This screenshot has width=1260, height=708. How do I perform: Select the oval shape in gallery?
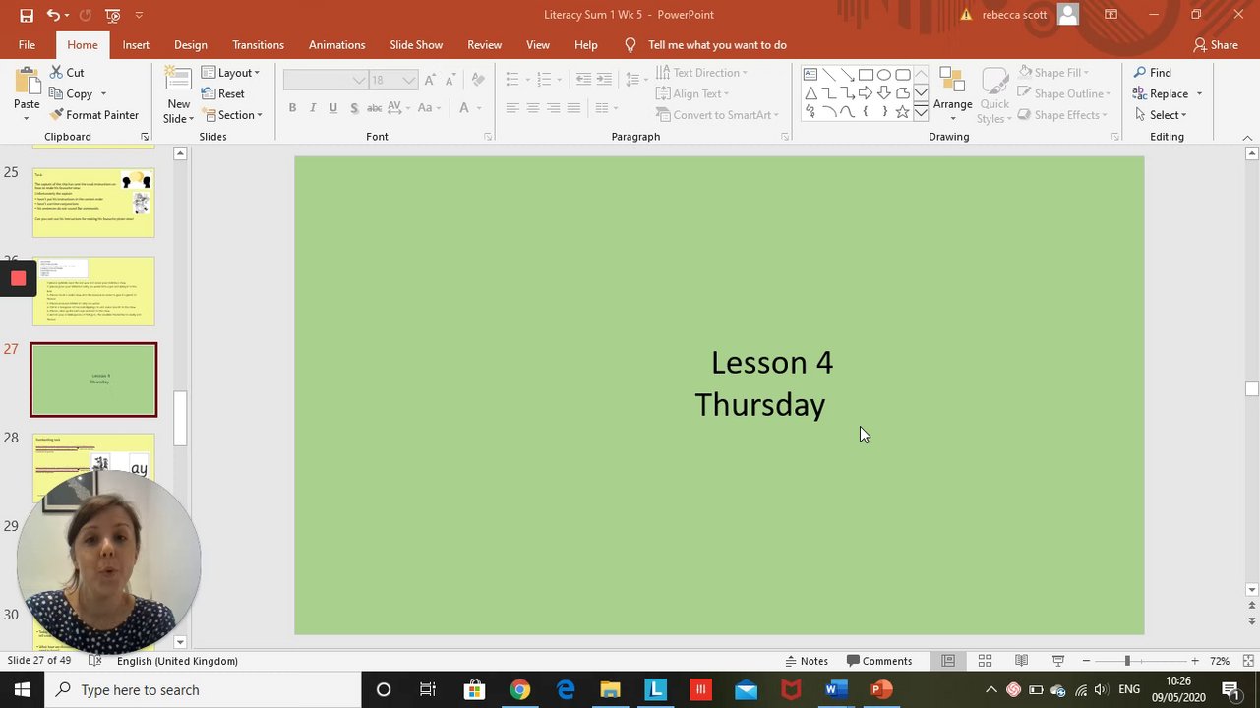[x=884, y=75]
